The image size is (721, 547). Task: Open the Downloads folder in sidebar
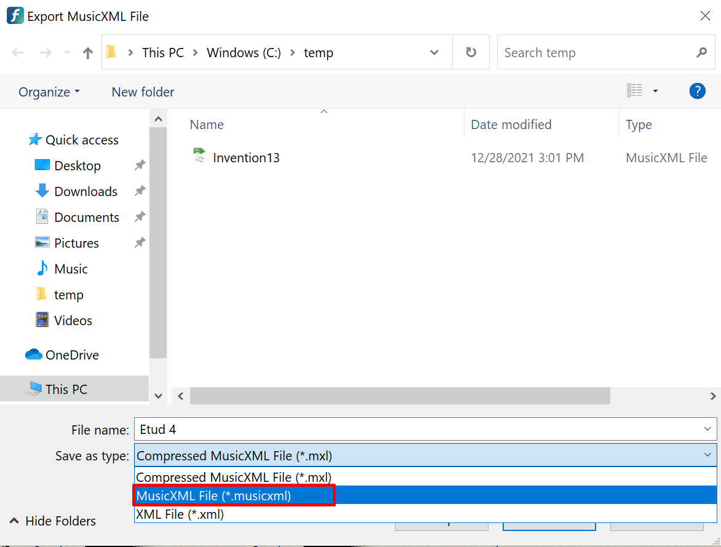click(x=86, y=192)
